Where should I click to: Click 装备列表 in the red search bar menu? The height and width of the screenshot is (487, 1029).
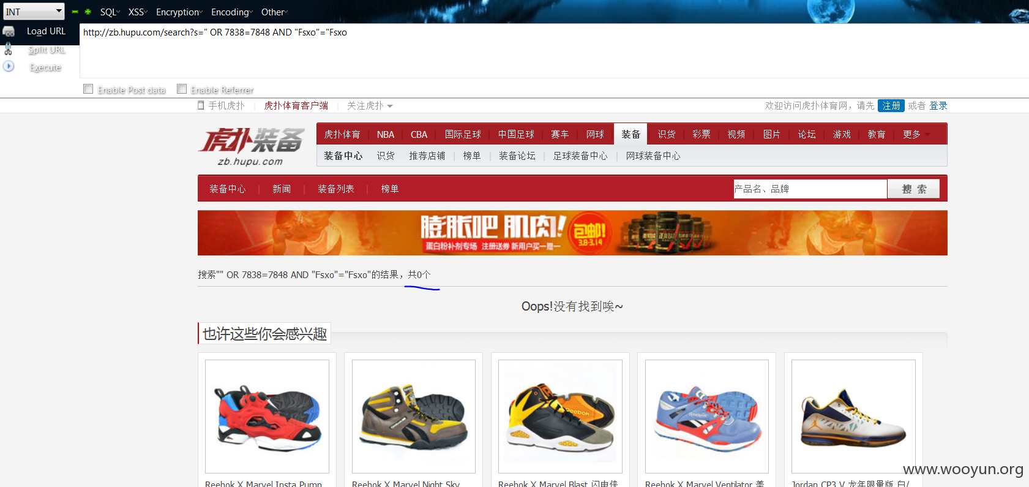click(336, 189)
